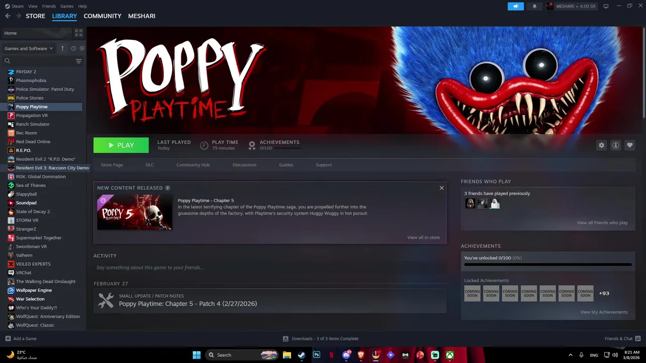646x363 pixels.
Task: Open the Xbox app from the taskbar
Action: pos(450,355)
